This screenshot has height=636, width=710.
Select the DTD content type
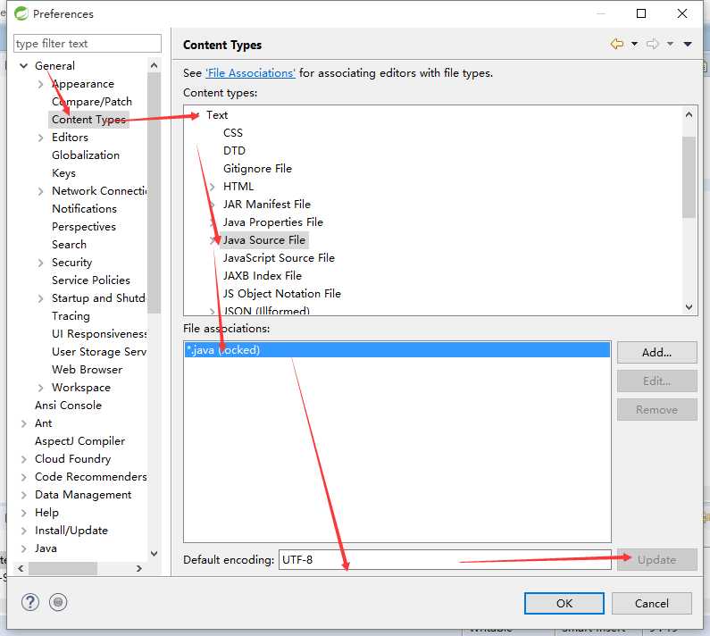coord(234,151)
